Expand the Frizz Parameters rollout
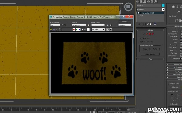 174,70
